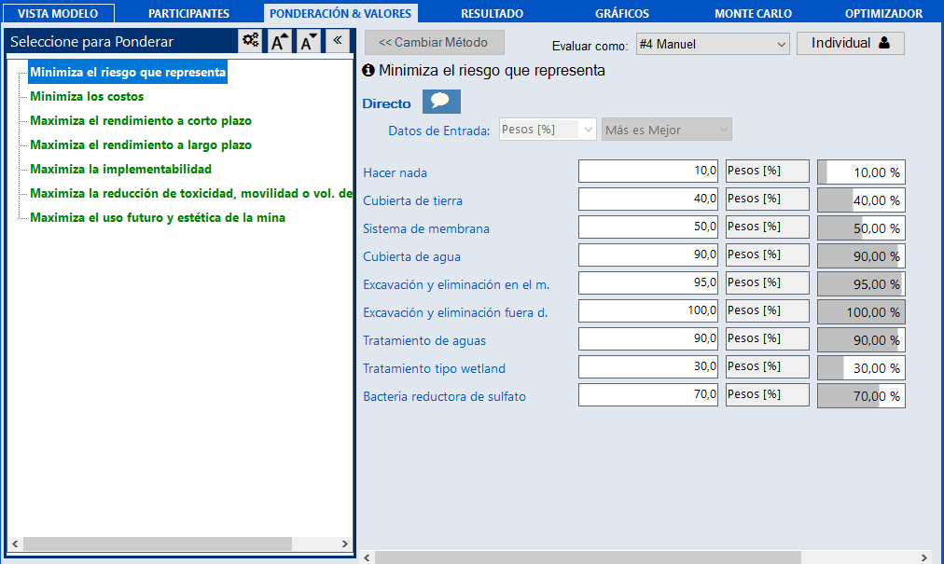Click the left arrow of bottom right scrollbar
The width and height of the screenshot is (944, 564).
point(367,557)
